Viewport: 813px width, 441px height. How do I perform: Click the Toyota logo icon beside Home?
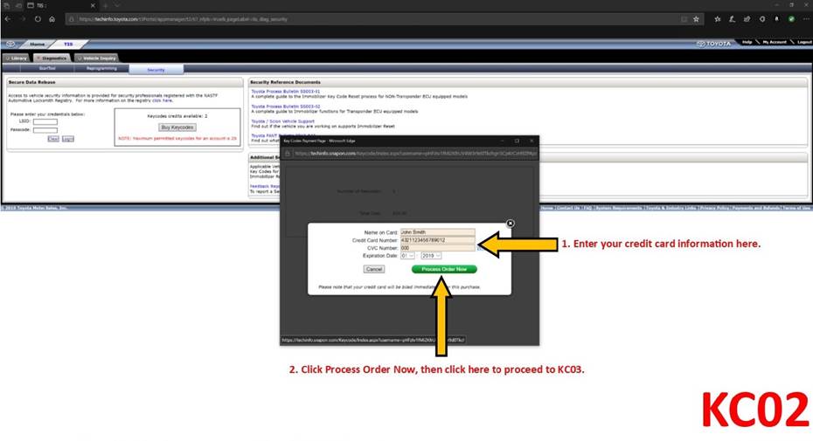pyautogui.click(x=10, y=44)
